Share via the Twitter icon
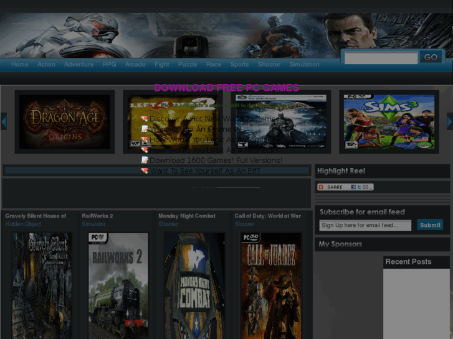The width and height of the screenshot is (453, 339). pyautogui.click(x=359, y=187)
